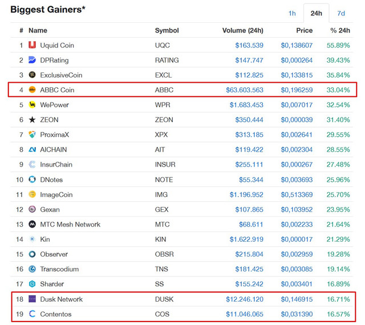Click the ProximaX logo icon

[32, 135]
